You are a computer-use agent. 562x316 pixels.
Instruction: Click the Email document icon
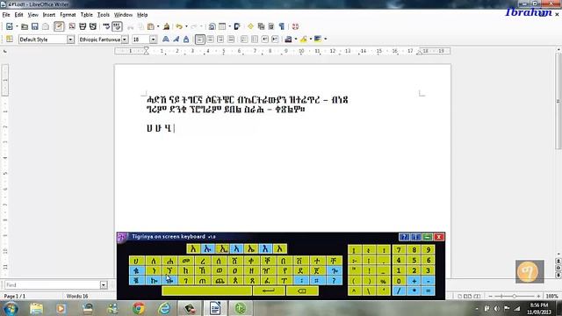(46, 26)
